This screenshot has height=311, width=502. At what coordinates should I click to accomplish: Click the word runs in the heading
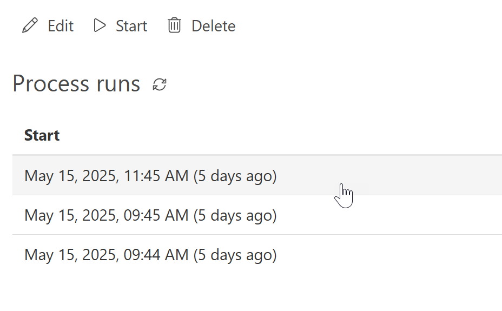tap(118, 84)
